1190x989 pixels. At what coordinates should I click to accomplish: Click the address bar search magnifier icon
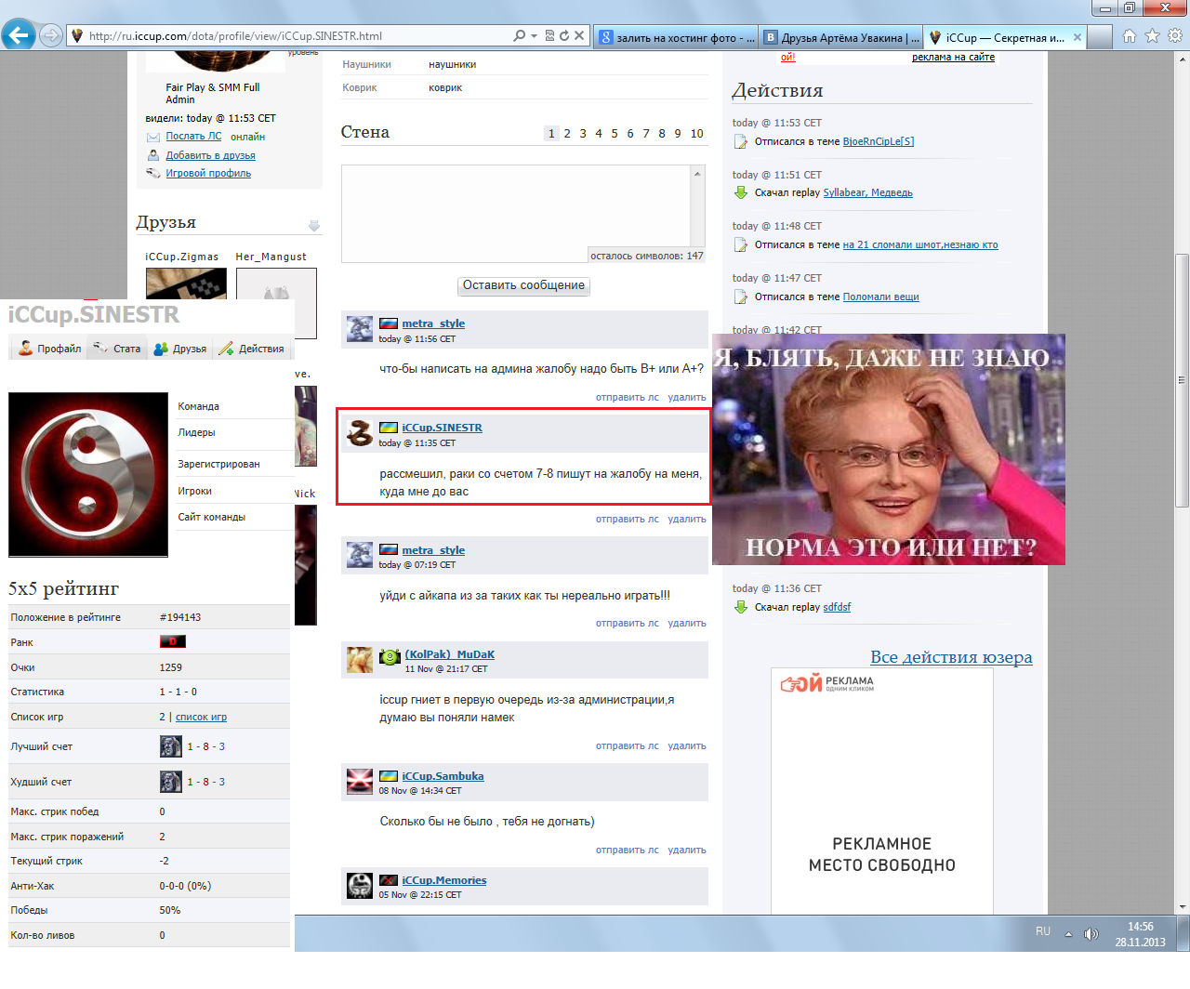point(519,35)
